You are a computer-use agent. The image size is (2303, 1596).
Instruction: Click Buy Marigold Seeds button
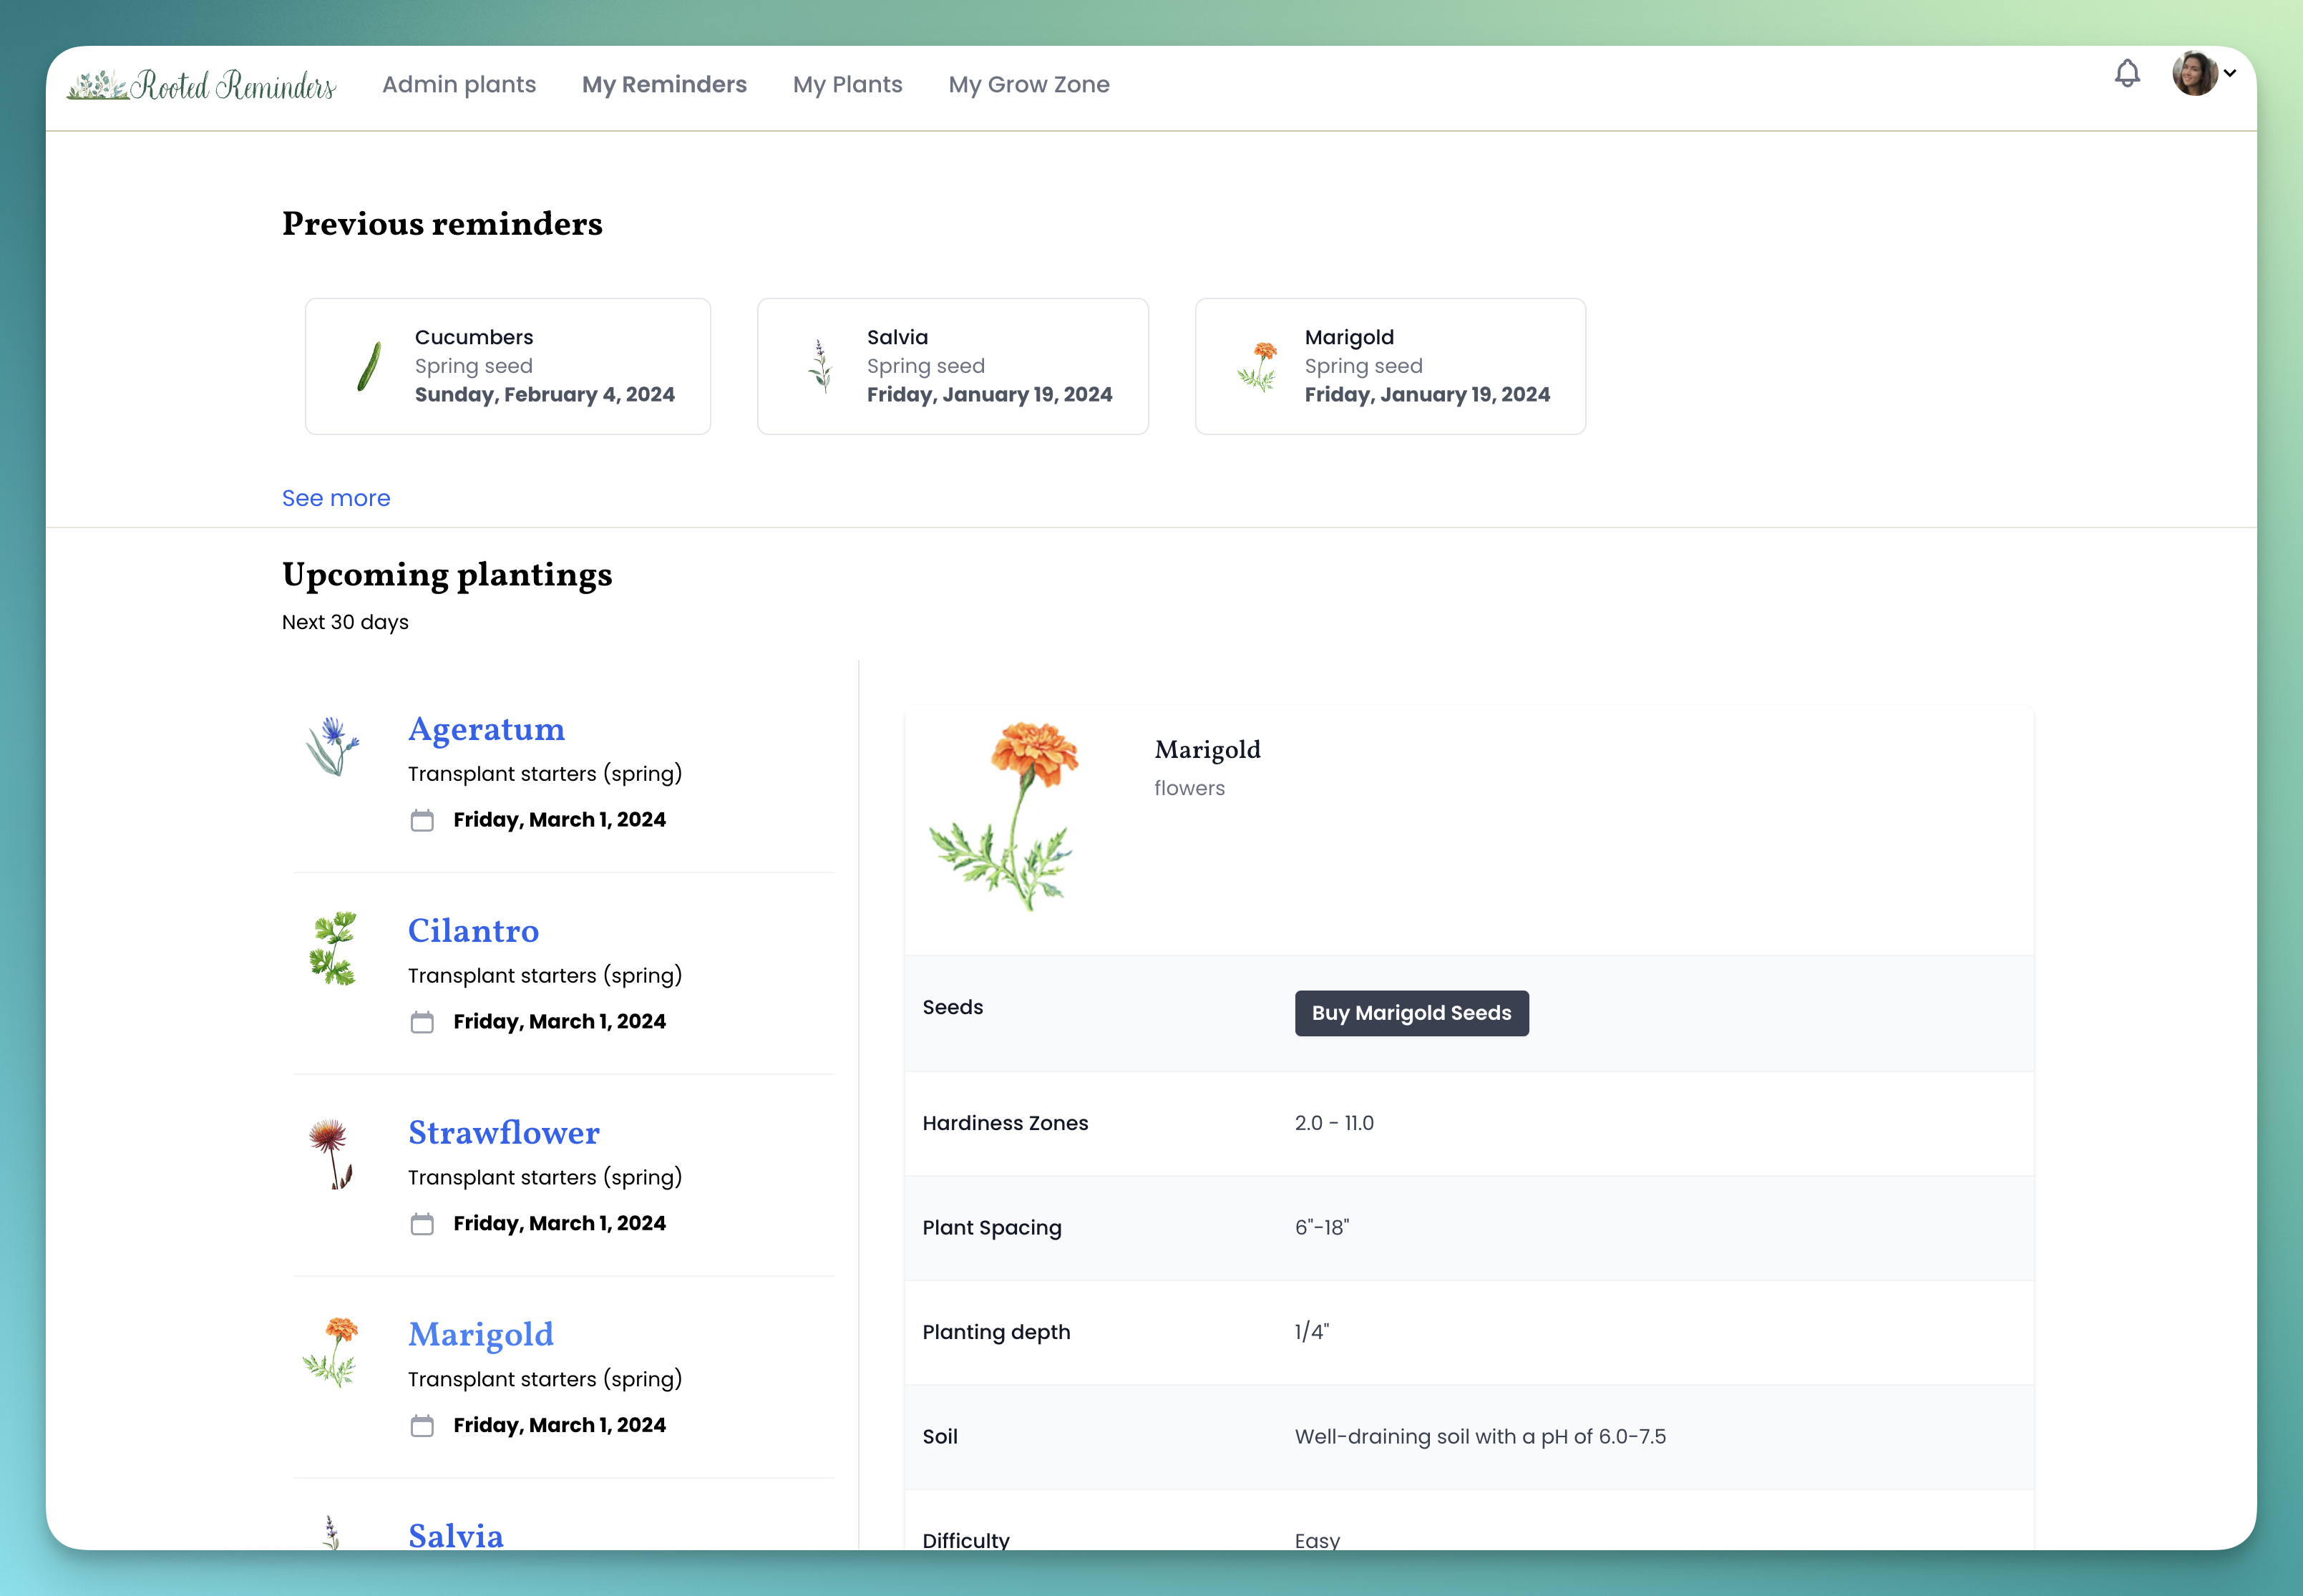click(x=1411, y=1013)
